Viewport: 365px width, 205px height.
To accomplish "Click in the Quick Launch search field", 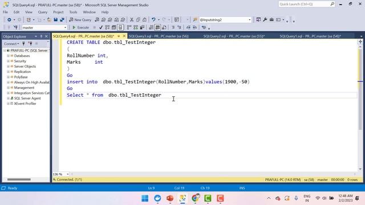I will coord(304,4).
